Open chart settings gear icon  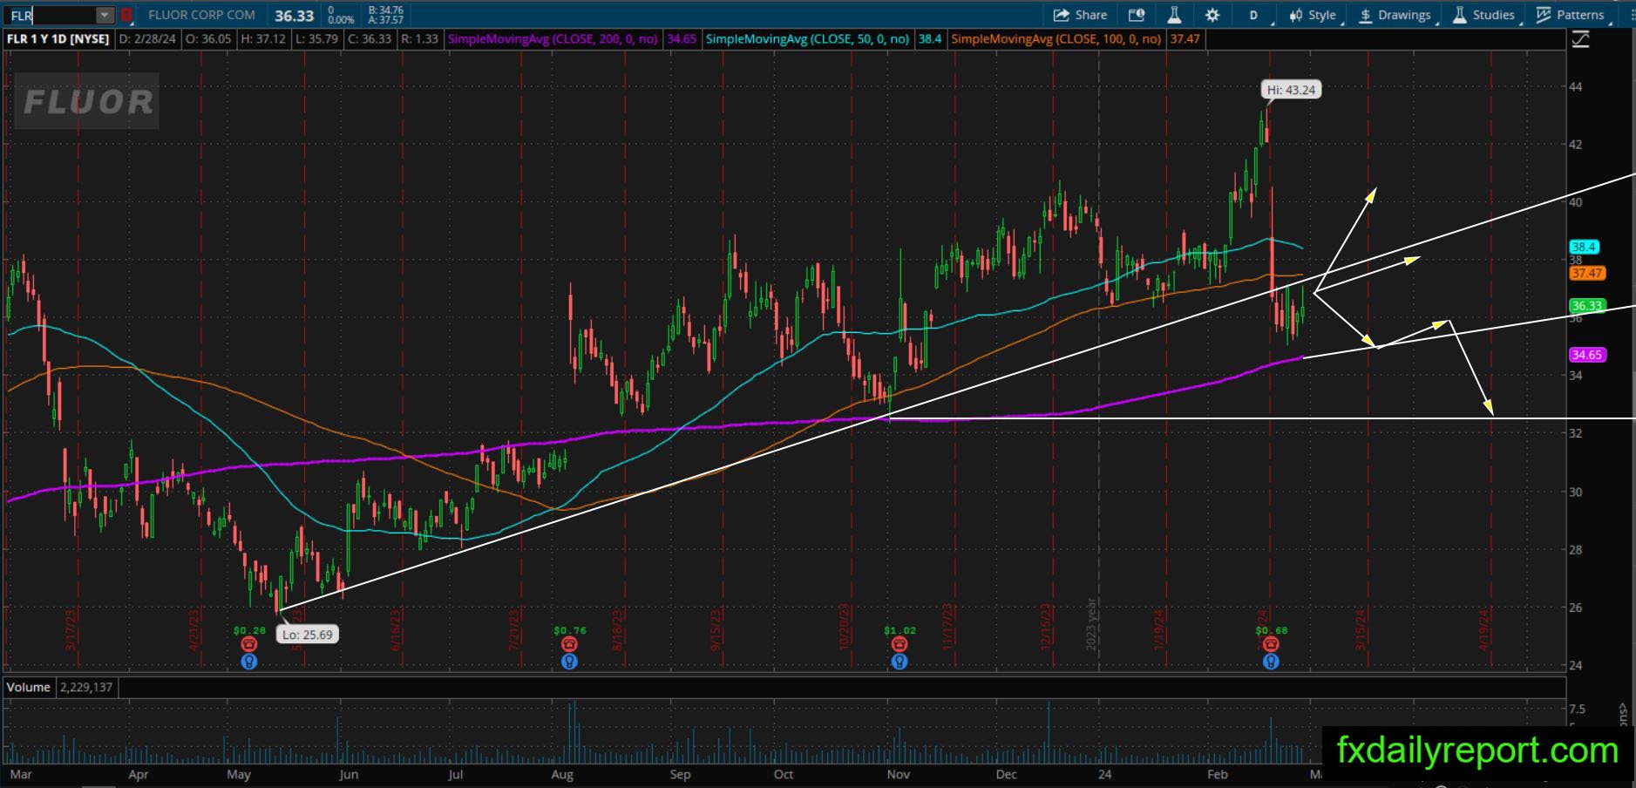(1212, 15)
